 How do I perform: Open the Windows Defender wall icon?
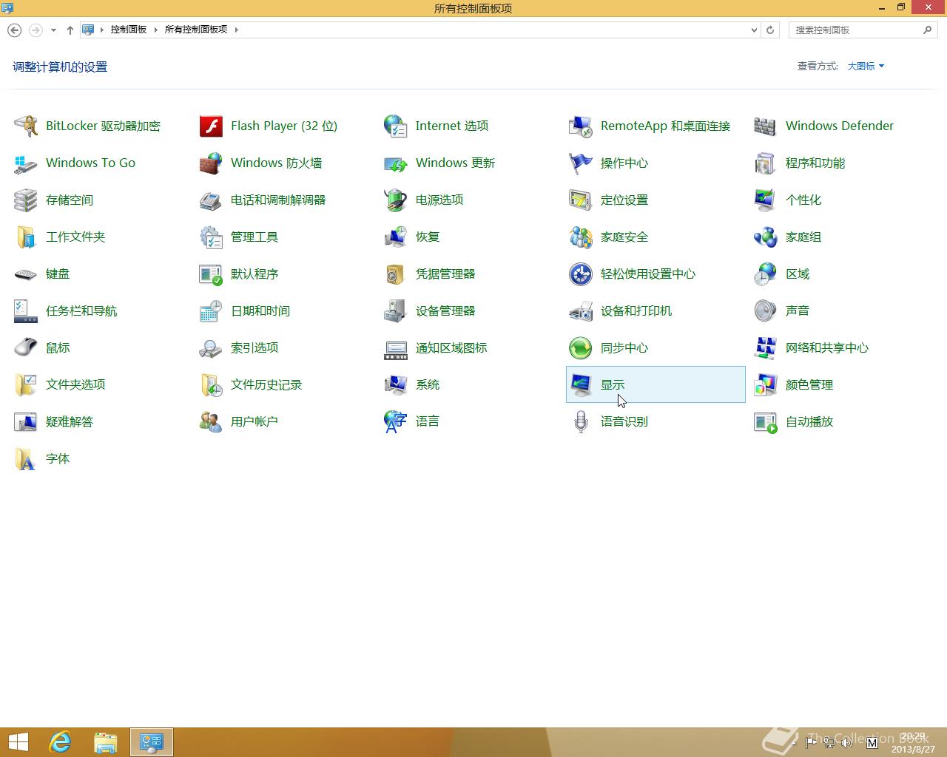point(766,126)
